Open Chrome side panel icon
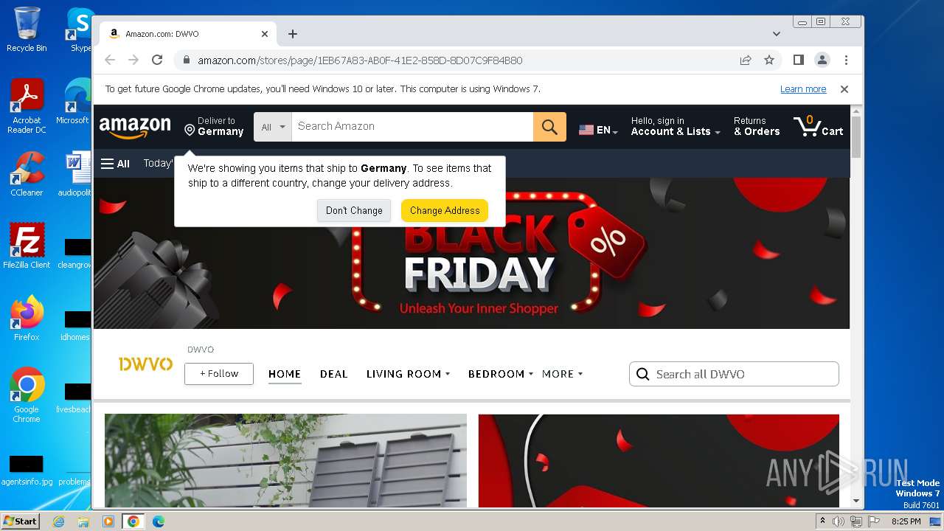Screen dimensions: 944x531 point(798,60)
